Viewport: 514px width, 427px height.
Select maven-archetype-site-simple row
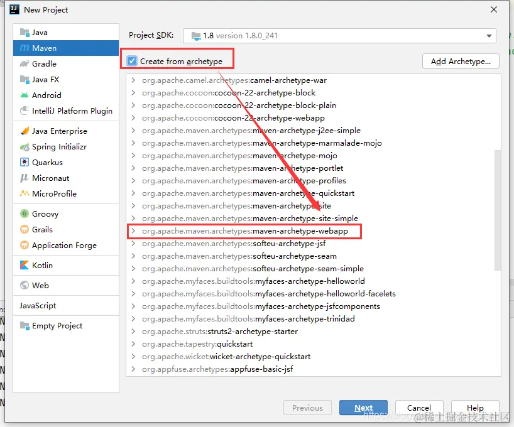(x=314, y=219)
